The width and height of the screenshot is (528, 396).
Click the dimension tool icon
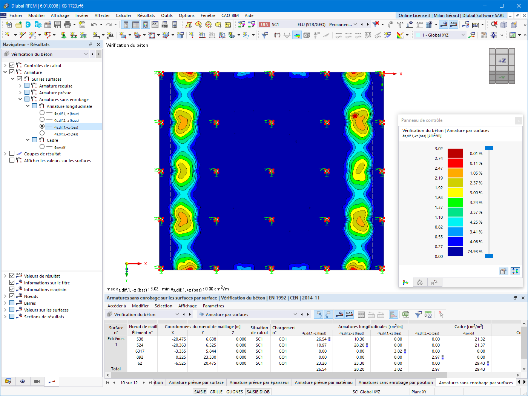pos(96,35)
